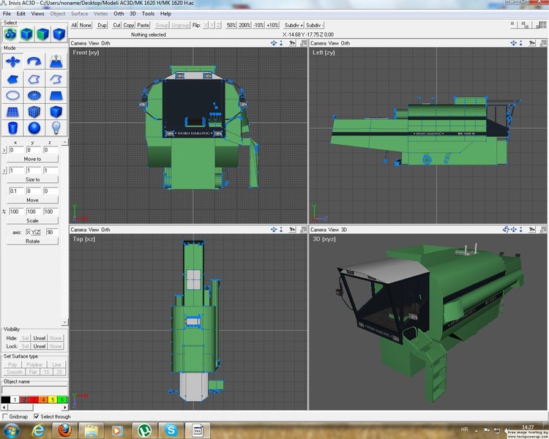Open 3D view 3D menu
This screenshot has width=549, height=439.
pyautogui.click(x=344, y=230)
